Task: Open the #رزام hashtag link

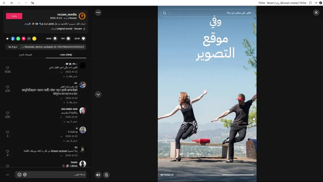Action: click(28, 24)
